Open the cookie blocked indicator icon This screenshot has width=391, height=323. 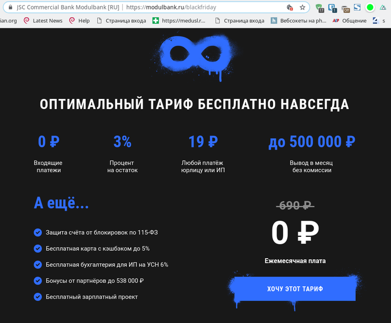tap(289, 8)
